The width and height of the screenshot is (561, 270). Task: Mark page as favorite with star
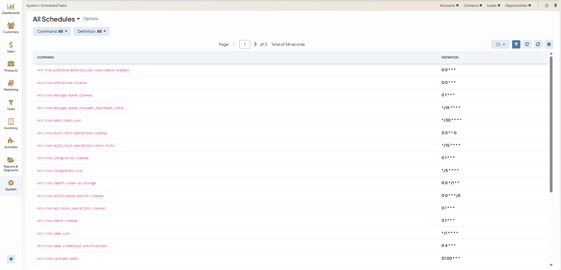(x=547, y=5)
